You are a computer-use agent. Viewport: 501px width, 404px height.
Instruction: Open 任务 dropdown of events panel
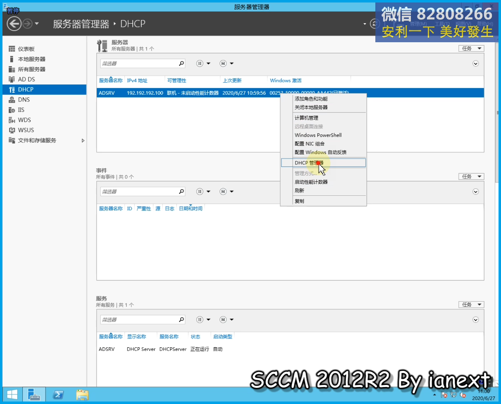[471, 176]
